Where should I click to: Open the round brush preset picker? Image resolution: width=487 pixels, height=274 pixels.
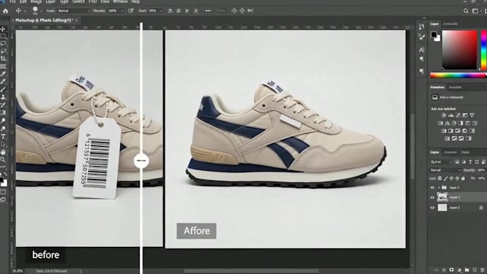pyautogui.click(x=35, y=10)
